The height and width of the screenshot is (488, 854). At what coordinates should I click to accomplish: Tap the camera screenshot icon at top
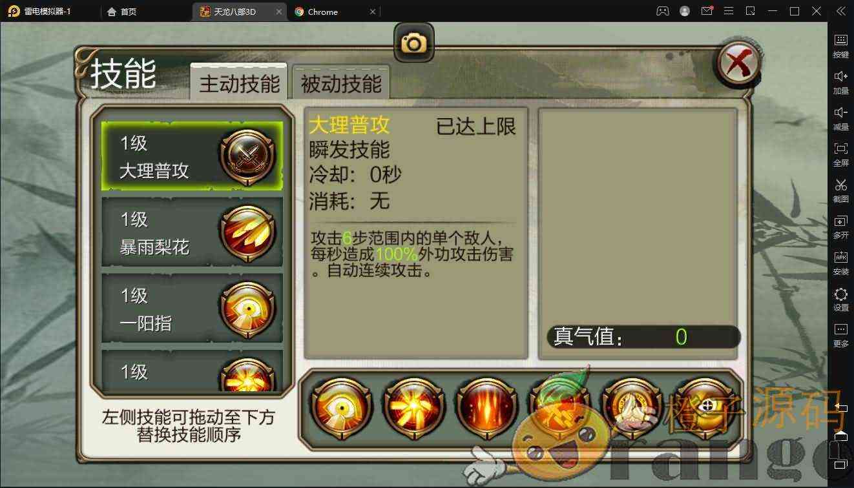tap(413, 43)
